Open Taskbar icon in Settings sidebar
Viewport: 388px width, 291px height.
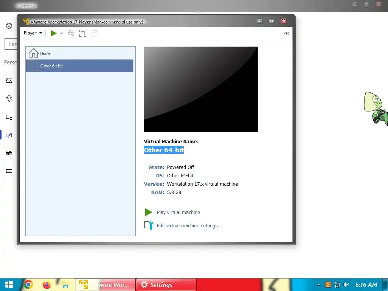tap(9, 171)
